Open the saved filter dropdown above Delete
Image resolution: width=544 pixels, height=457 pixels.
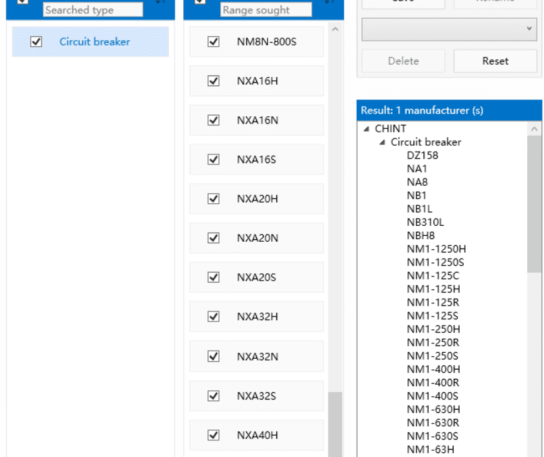(x=449, y=29)
